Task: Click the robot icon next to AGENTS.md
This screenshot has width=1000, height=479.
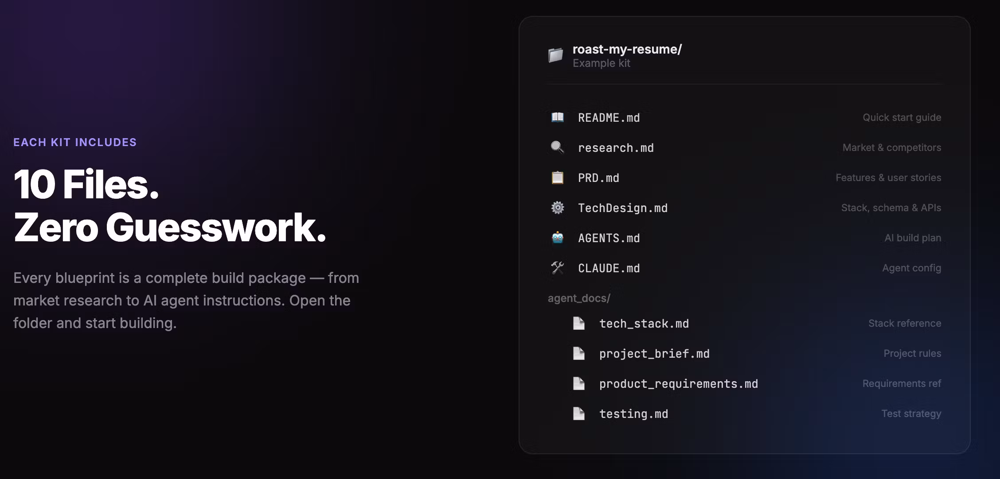Action: (x=557, y=238)
